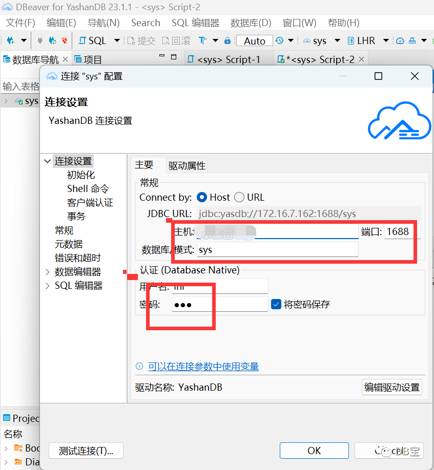
Task: Switch to the 主要 tab
Action: (144, 165)
